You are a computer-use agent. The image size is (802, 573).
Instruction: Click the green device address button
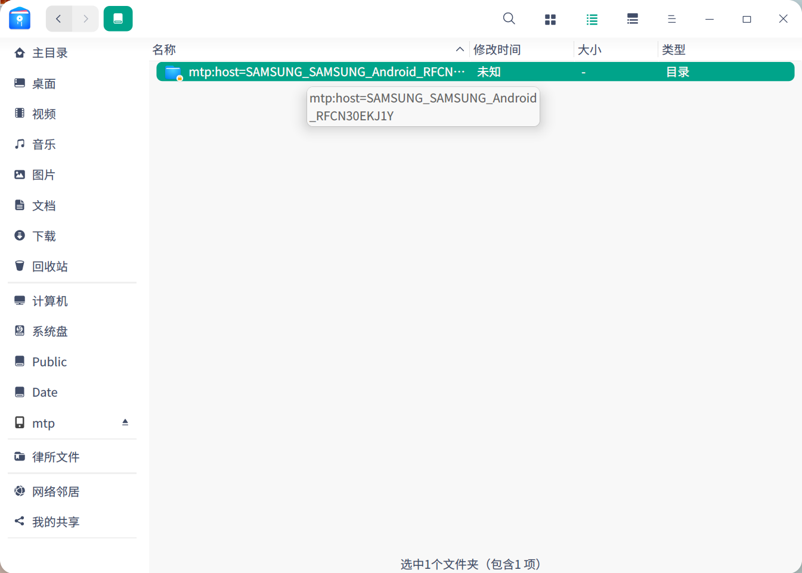pyautogui.click(x=118, y=19)
